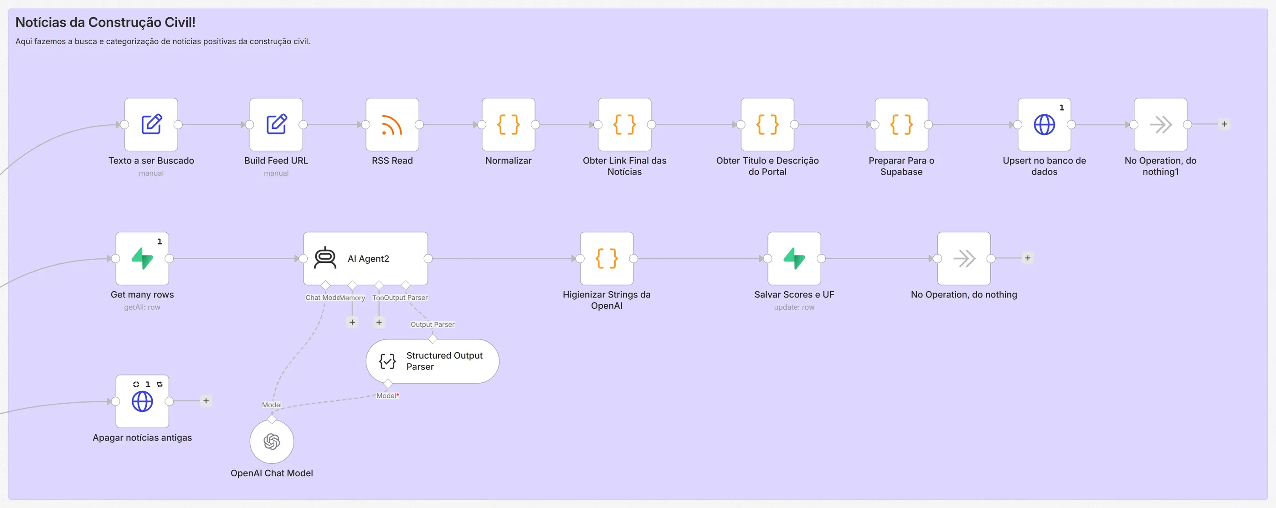1276x508 pixels.
Task: Click the output port of AI Agent2
Action: click(x=428, y=258)
